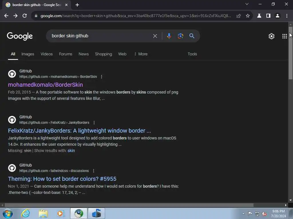This screenshot has height=219, width=293.
Task: Open the Windows Start menu
Action: coord(8,213)
